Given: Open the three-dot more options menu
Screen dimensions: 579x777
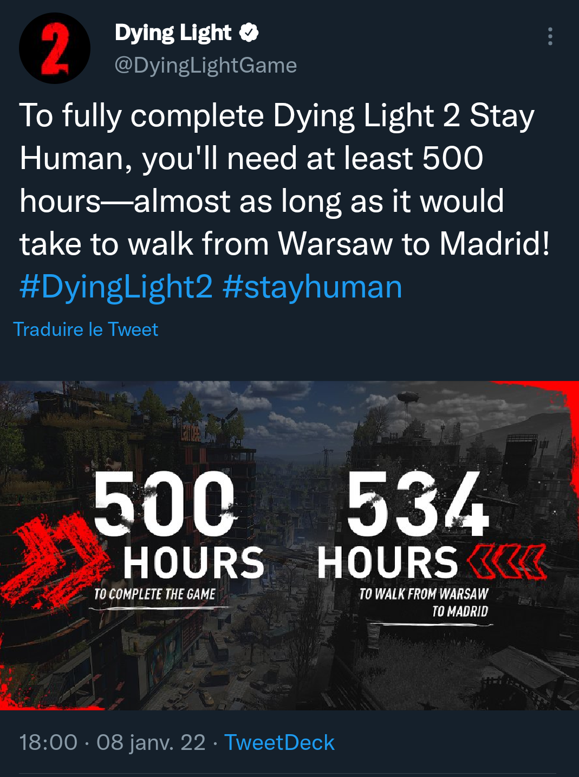Looking at the screenshot, I should (550, 36).
